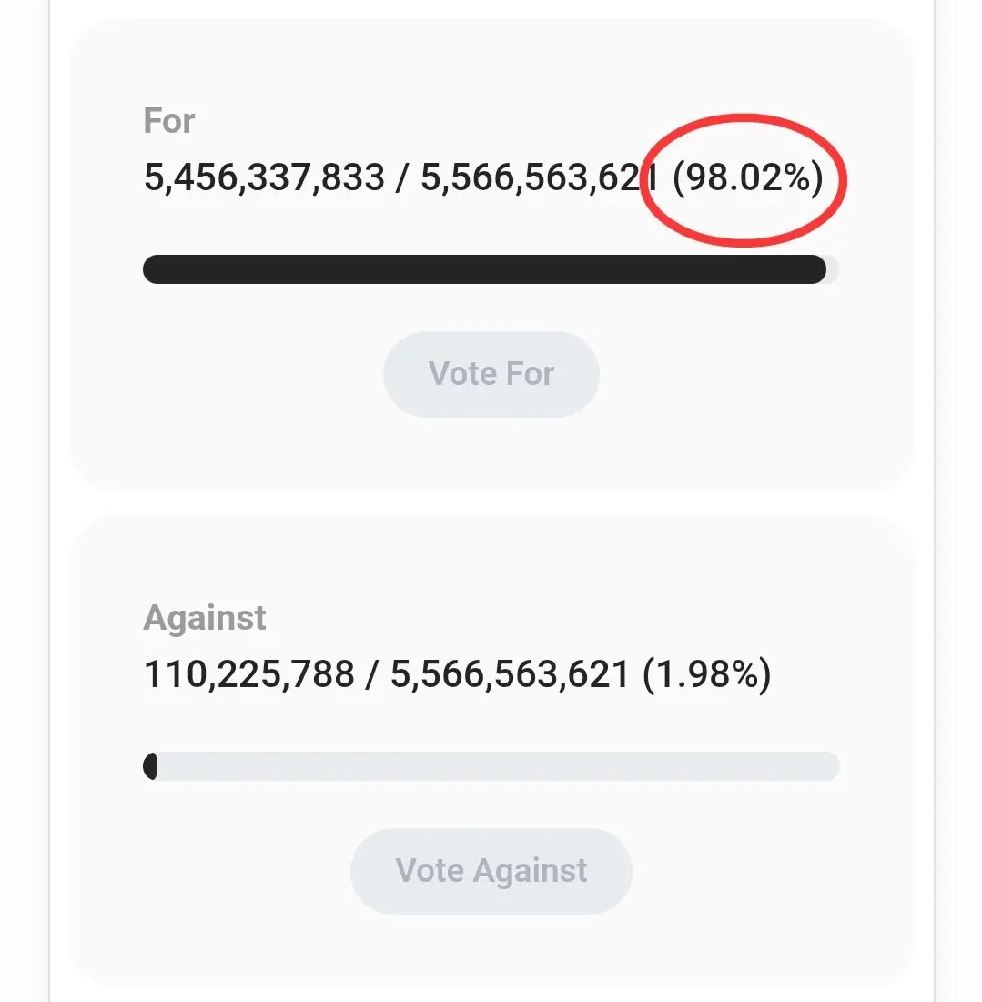The image size is (982, 1002).
Task: Click the total 5,566,563,621 in the Against row
Action: pyautogui.click(x=510, y=674)
